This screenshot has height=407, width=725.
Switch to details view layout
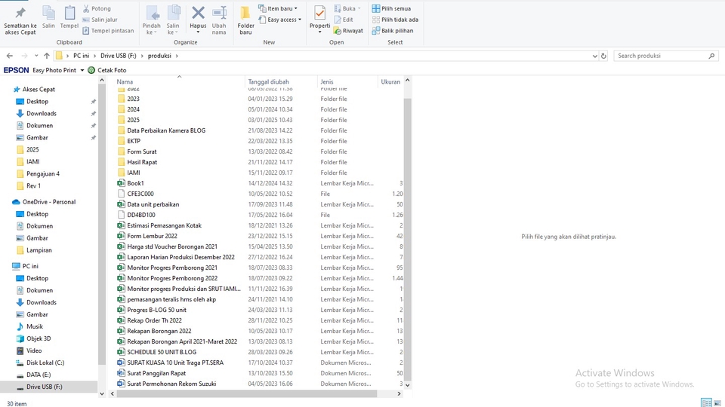tap(705, 403)
